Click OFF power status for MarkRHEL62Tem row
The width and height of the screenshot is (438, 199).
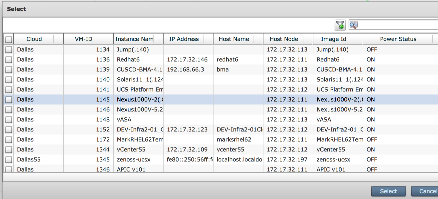pos(372,139)
